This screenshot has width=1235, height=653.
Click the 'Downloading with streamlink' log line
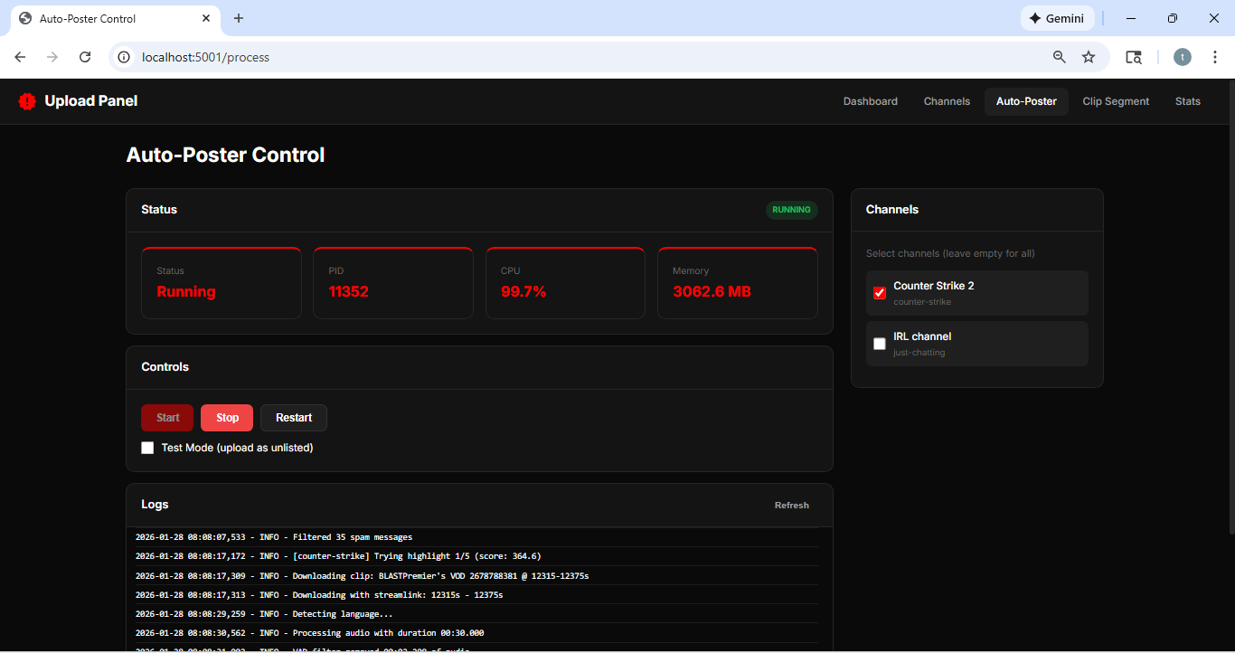tap(477, 595)
